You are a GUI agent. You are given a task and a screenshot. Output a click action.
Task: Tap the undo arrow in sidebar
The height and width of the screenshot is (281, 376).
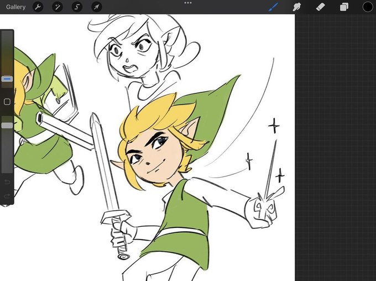pyautogui.click(x=7, y=182)
